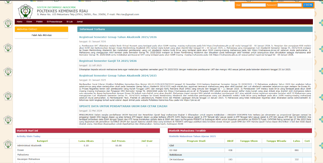Click the '0.10' Lama Akses value
The image size is (323, 163).
[86, 146]
